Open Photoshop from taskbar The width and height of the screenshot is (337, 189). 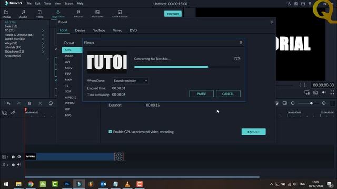click(67, 184)
